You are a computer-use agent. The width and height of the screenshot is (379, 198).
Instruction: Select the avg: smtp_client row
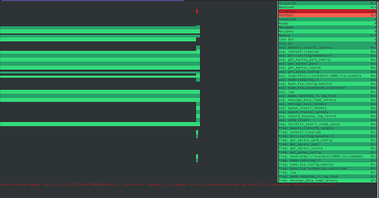327,120
